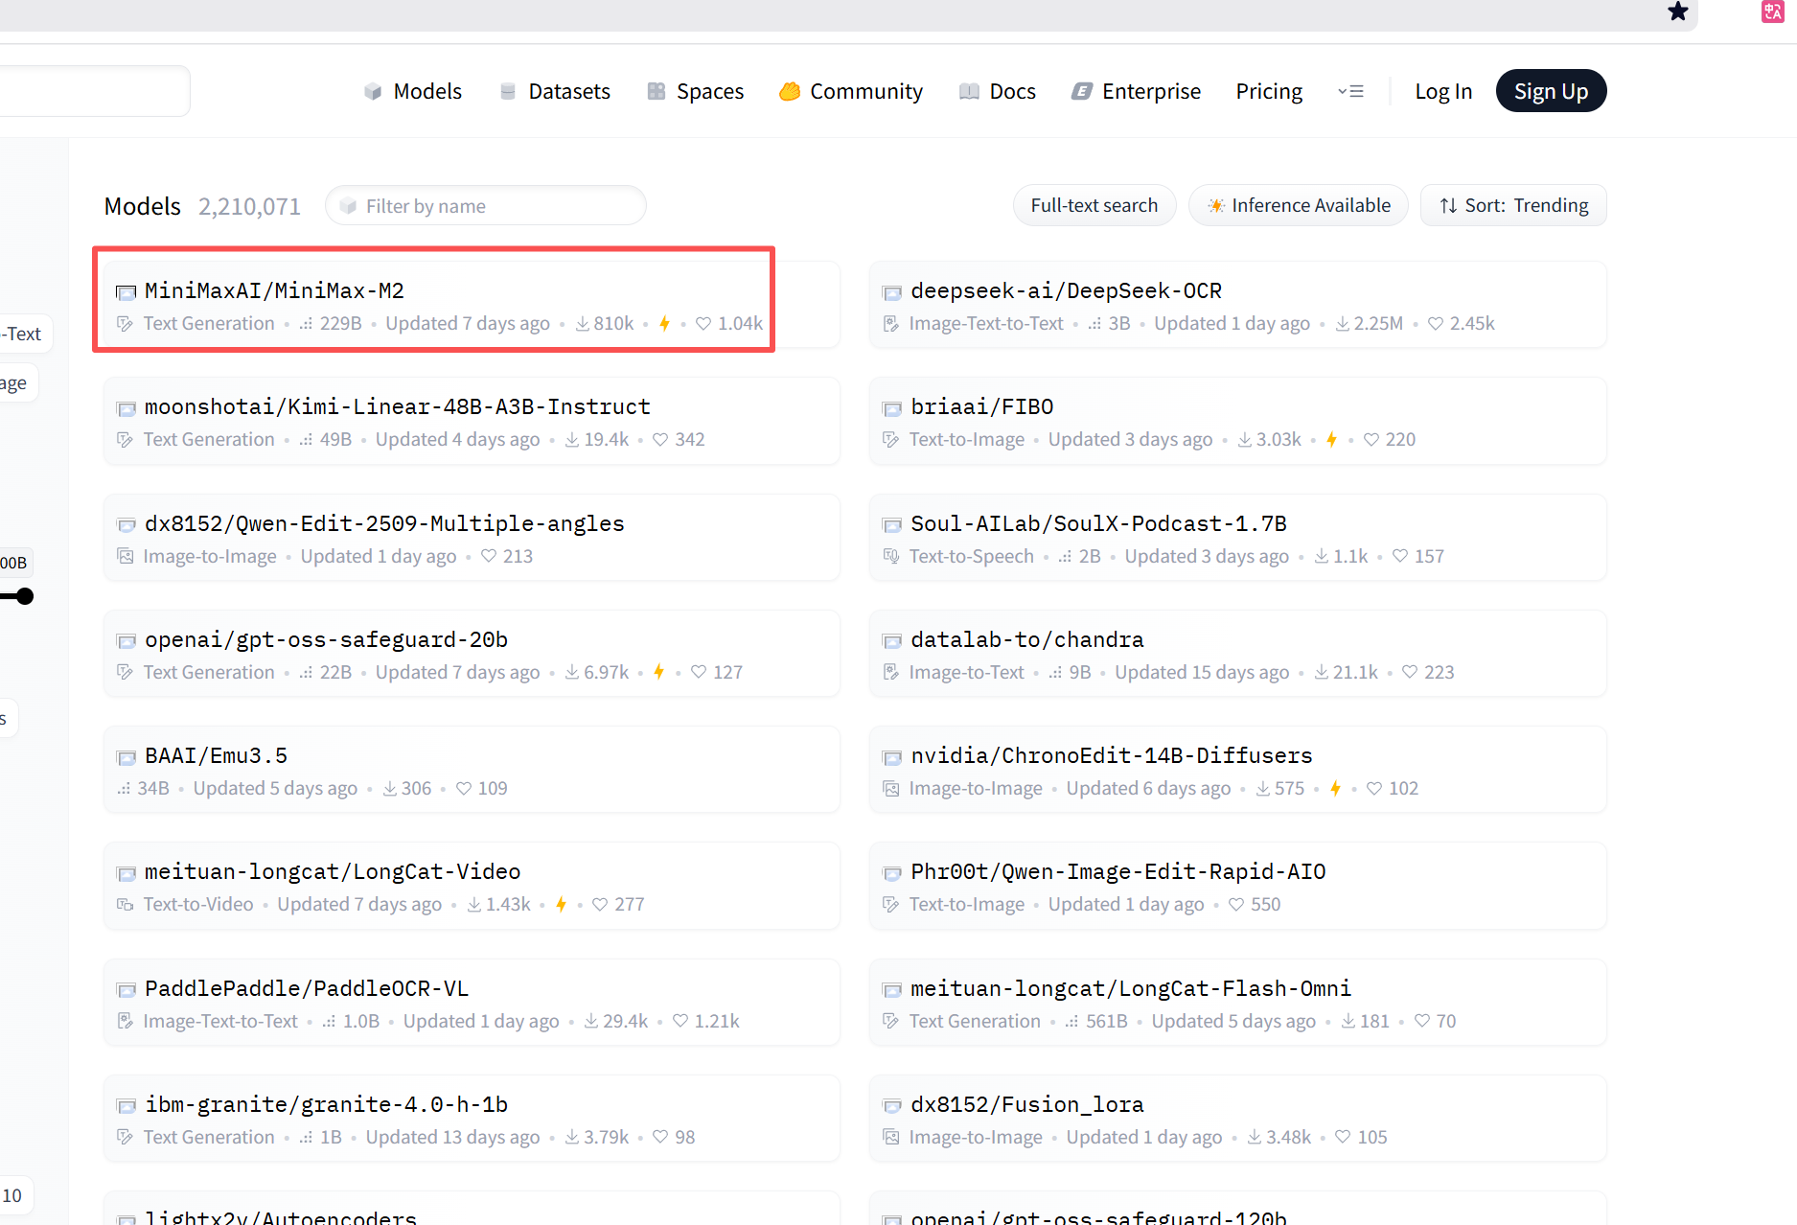Click the '2.25M' downloads text
Viewport: 1797px width, 1225px height.
[x=1378, y=323]
